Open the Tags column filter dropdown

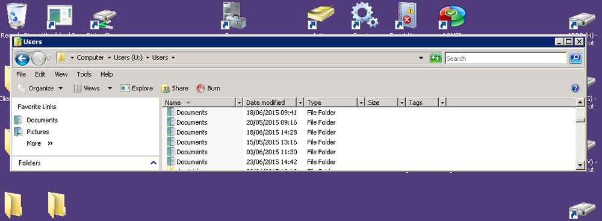(442, 103)
